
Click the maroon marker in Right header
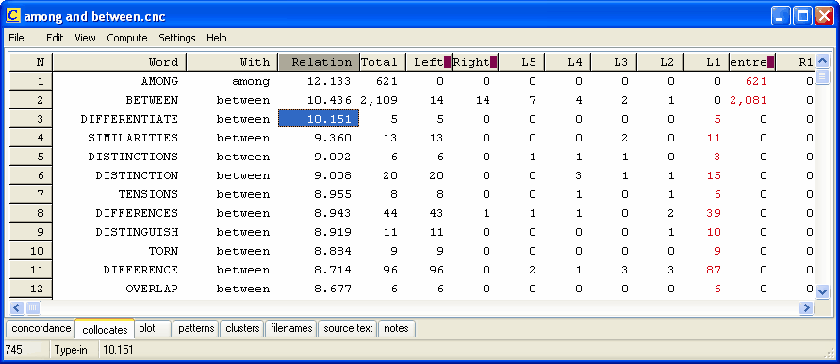493,62
